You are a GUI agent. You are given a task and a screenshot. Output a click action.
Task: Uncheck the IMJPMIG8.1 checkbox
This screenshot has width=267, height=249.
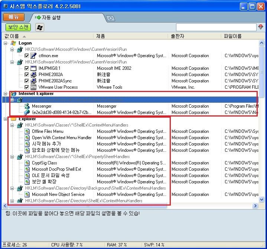(27, 68)
